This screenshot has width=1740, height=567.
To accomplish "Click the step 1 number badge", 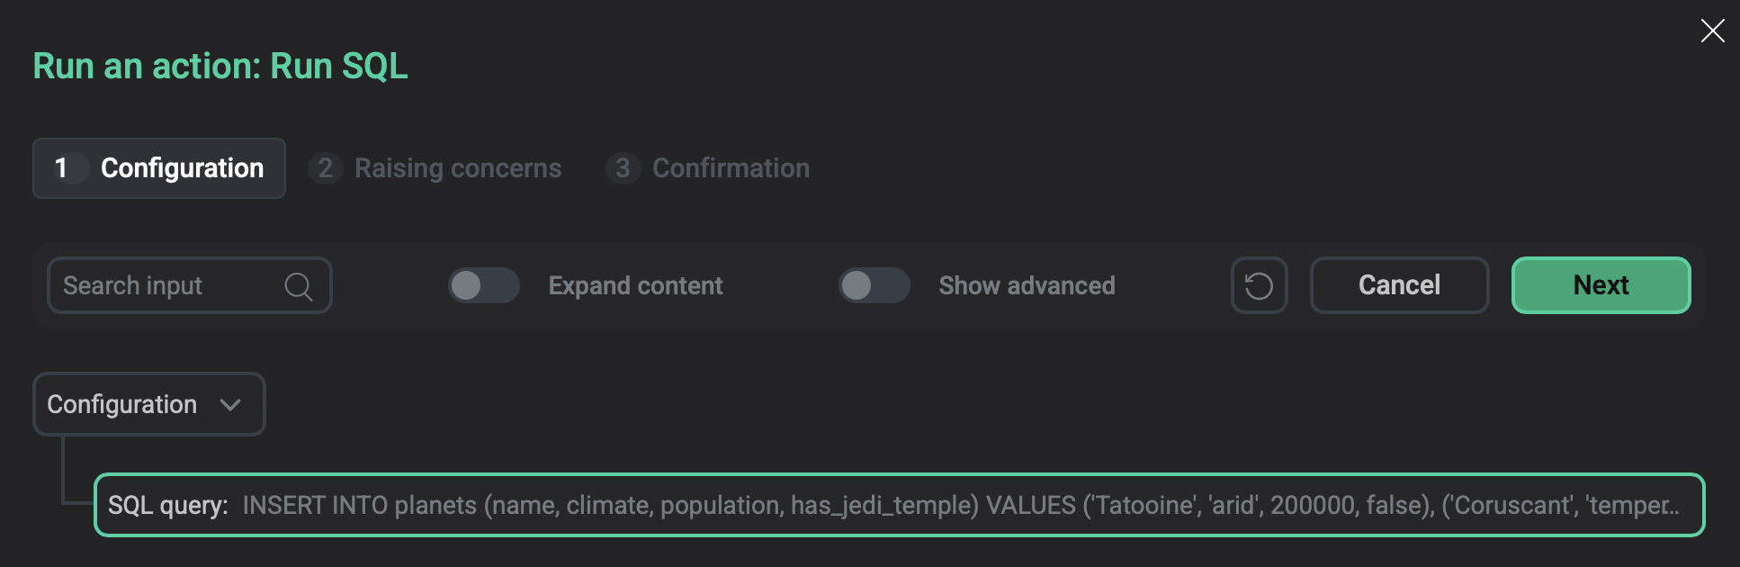I will [x=61, y=168].
